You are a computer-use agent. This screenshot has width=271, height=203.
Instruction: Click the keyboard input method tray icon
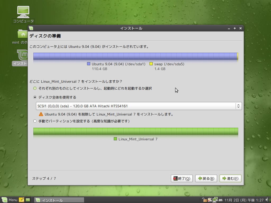(220, 200)
